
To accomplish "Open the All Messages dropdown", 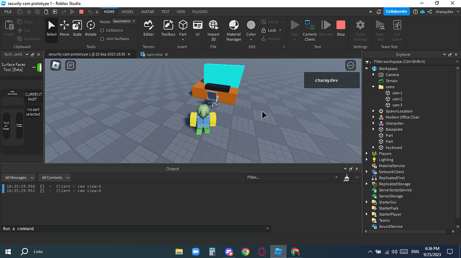I will pos(18,177).
